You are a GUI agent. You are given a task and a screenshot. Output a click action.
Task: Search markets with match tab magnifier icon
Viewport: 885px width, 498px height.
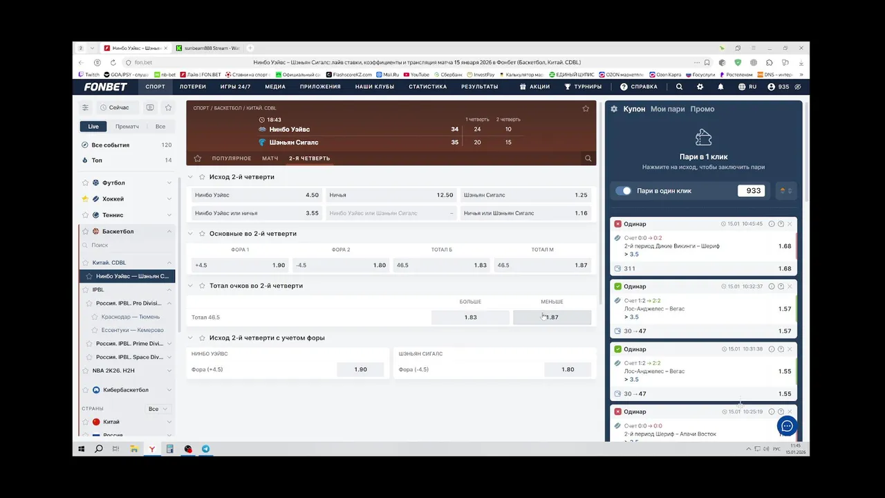click(x=588, y=158)
